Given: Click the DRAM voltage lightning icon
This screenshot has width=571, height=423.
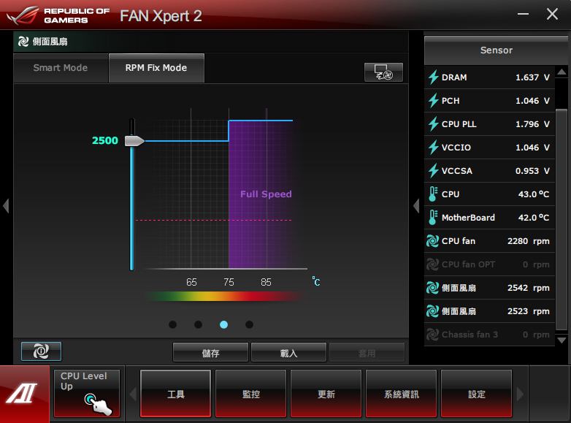Looking at the screenshot, I should [x=433, y=77].
